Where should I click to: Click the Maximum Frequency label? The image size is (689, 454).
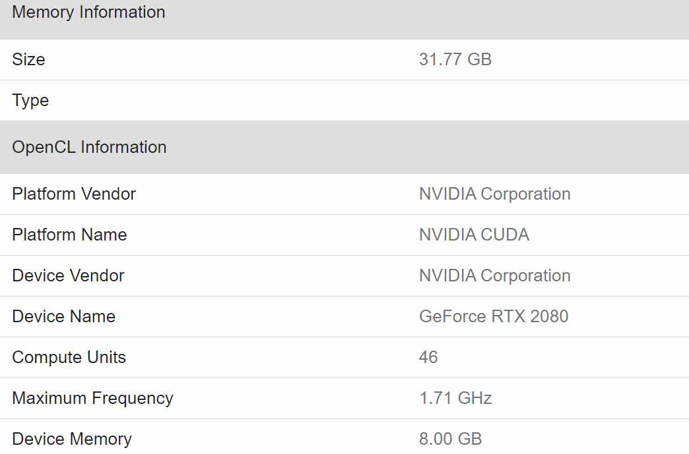click(x=92, y=398)
